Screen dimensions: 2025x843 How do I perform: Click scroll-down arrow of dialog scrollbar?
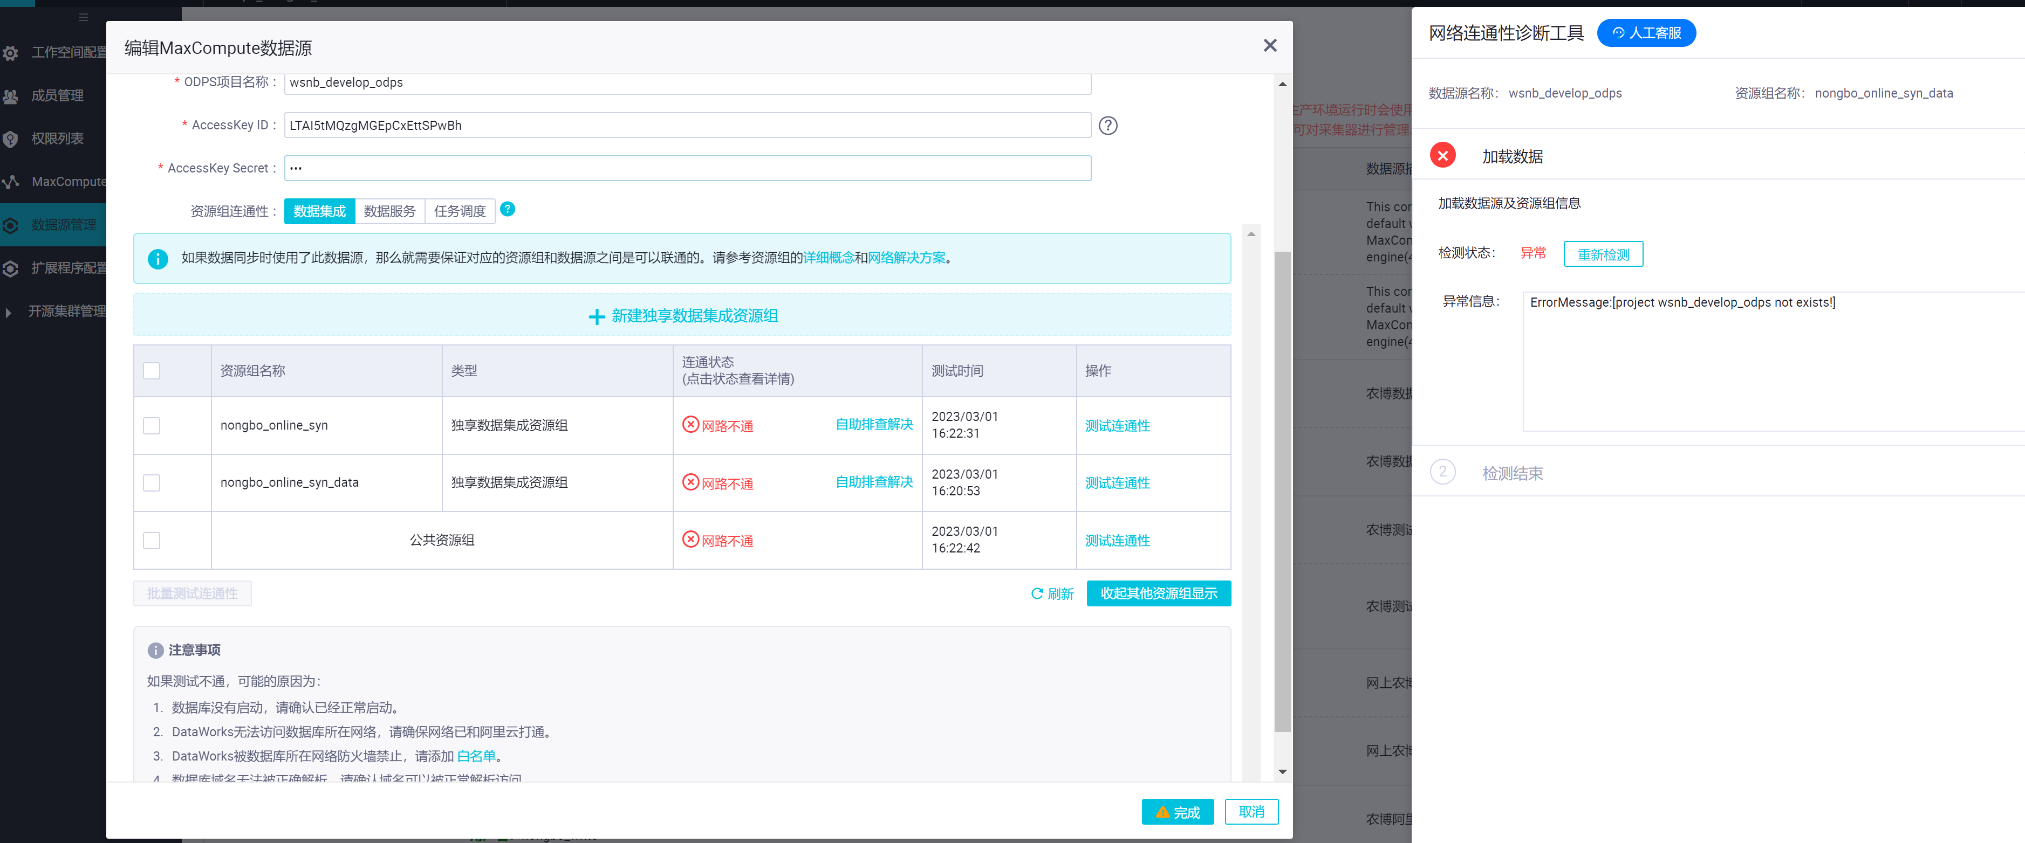[x=1282, y=771]
